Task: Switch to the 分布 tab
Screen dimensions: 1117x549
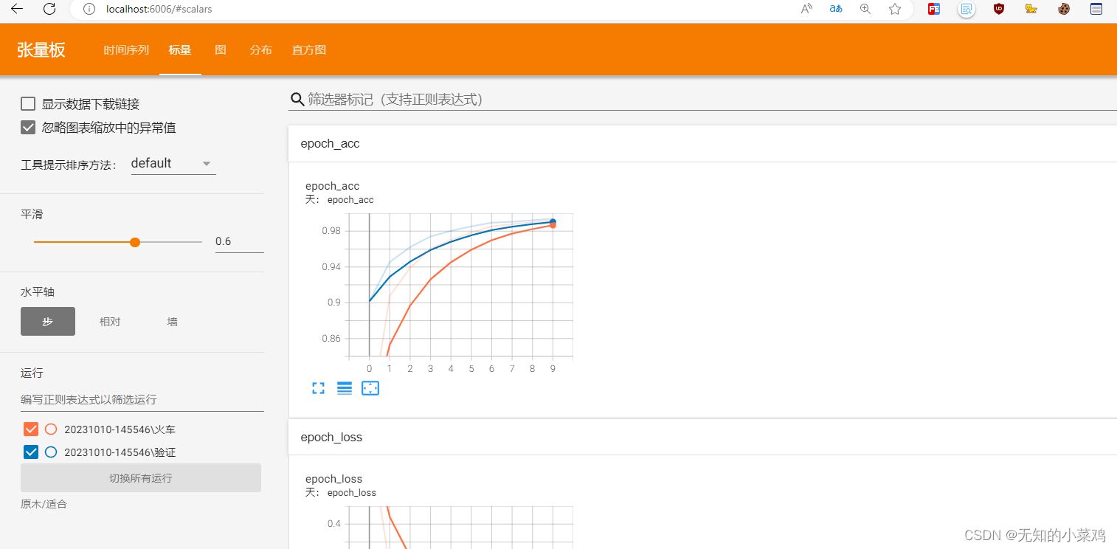Action: (x=261, y=49)
